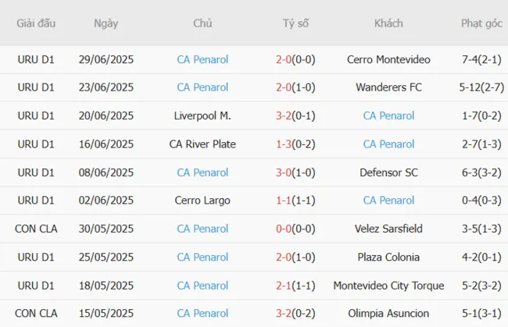
Task: Open CA River Plate team page
Action: [202, 144]
